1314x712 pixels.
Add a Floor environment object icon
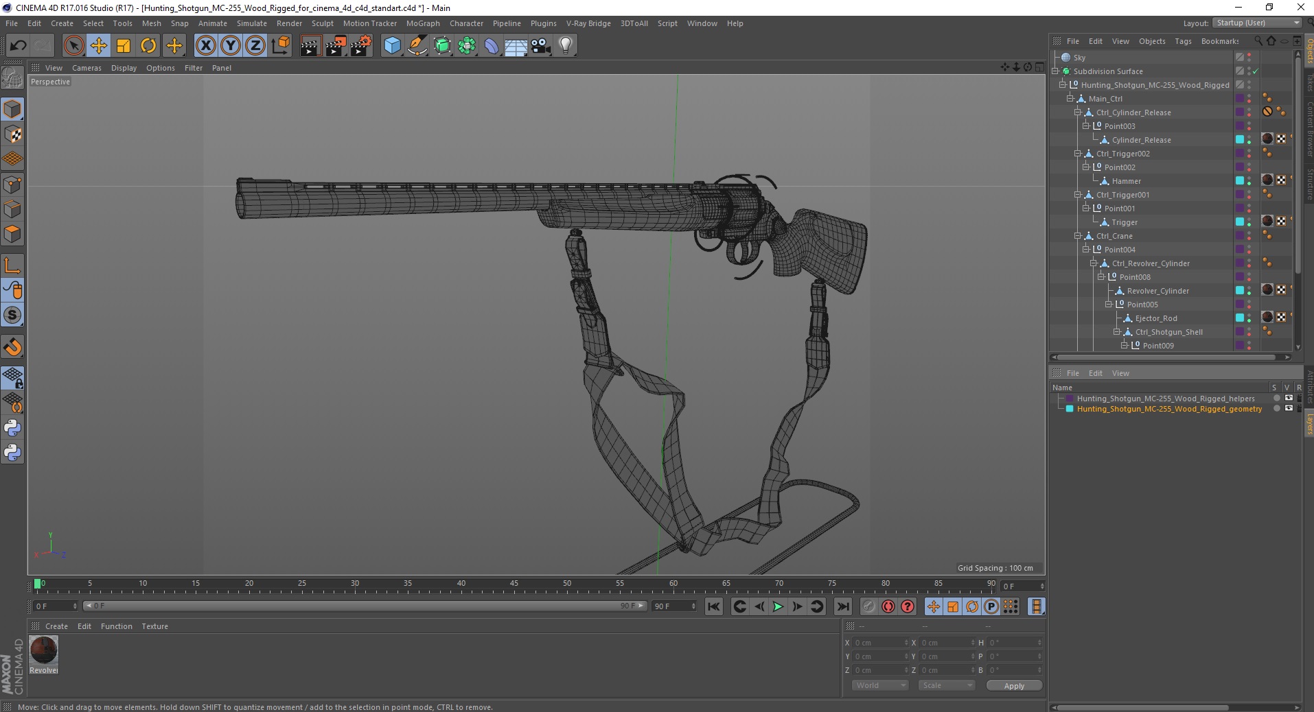(516, 46)
